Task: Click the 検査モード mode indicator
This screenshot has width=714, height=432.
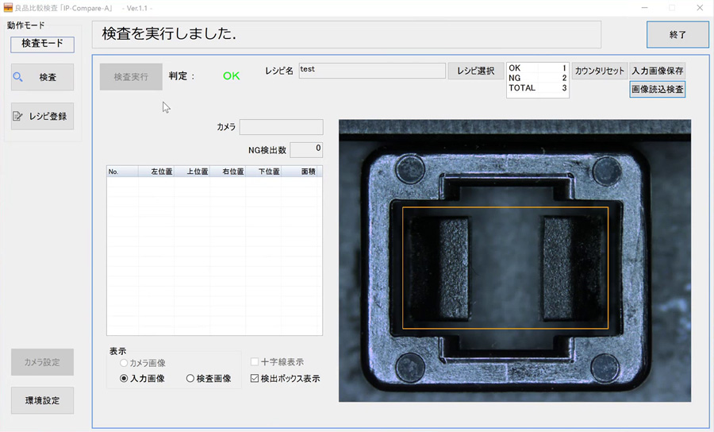Action: click(x=42, y=44)
